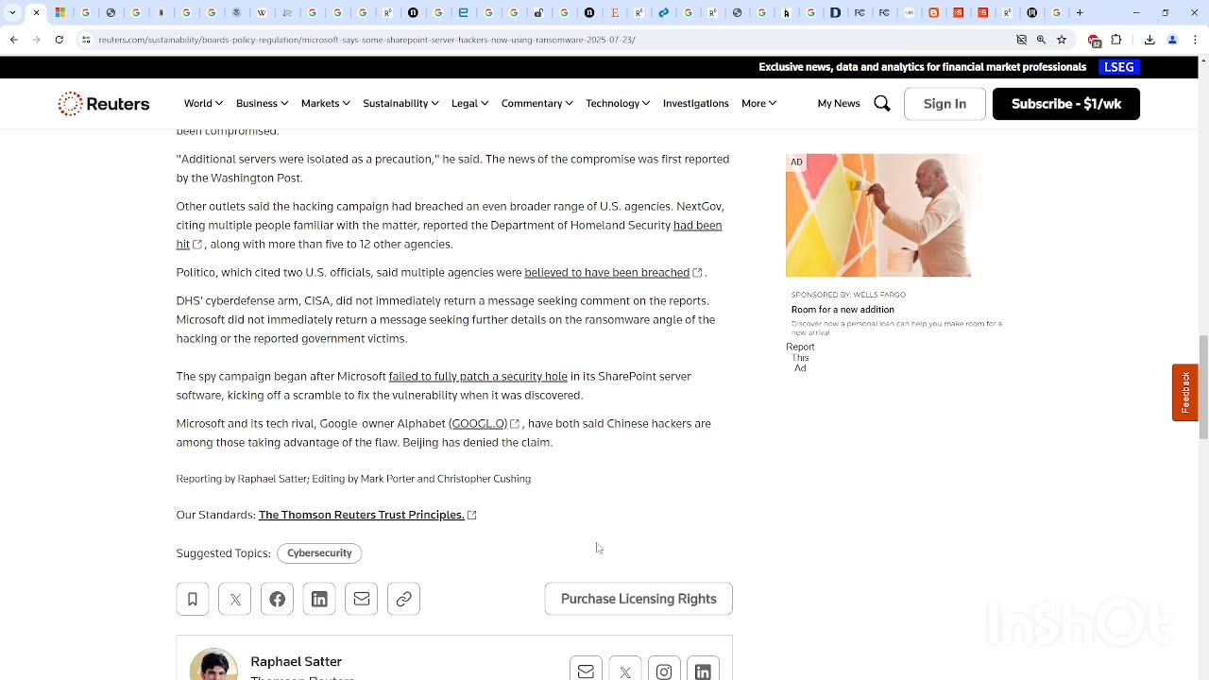The image size is (1209, 680).
Task: Click the page vertical scrollbar thumb
Action: click(x=1203, y=387)
